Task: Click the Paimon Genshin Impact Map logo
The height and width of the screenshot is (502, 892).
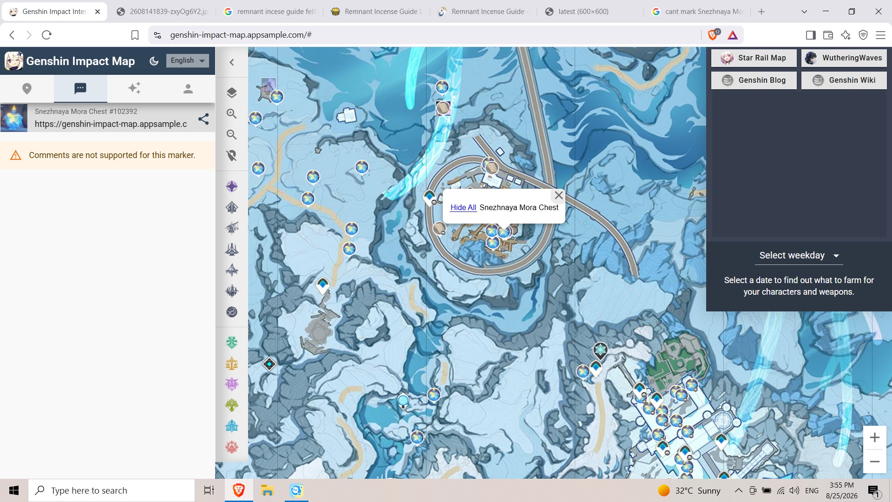Action: click(x=14, y=61)
